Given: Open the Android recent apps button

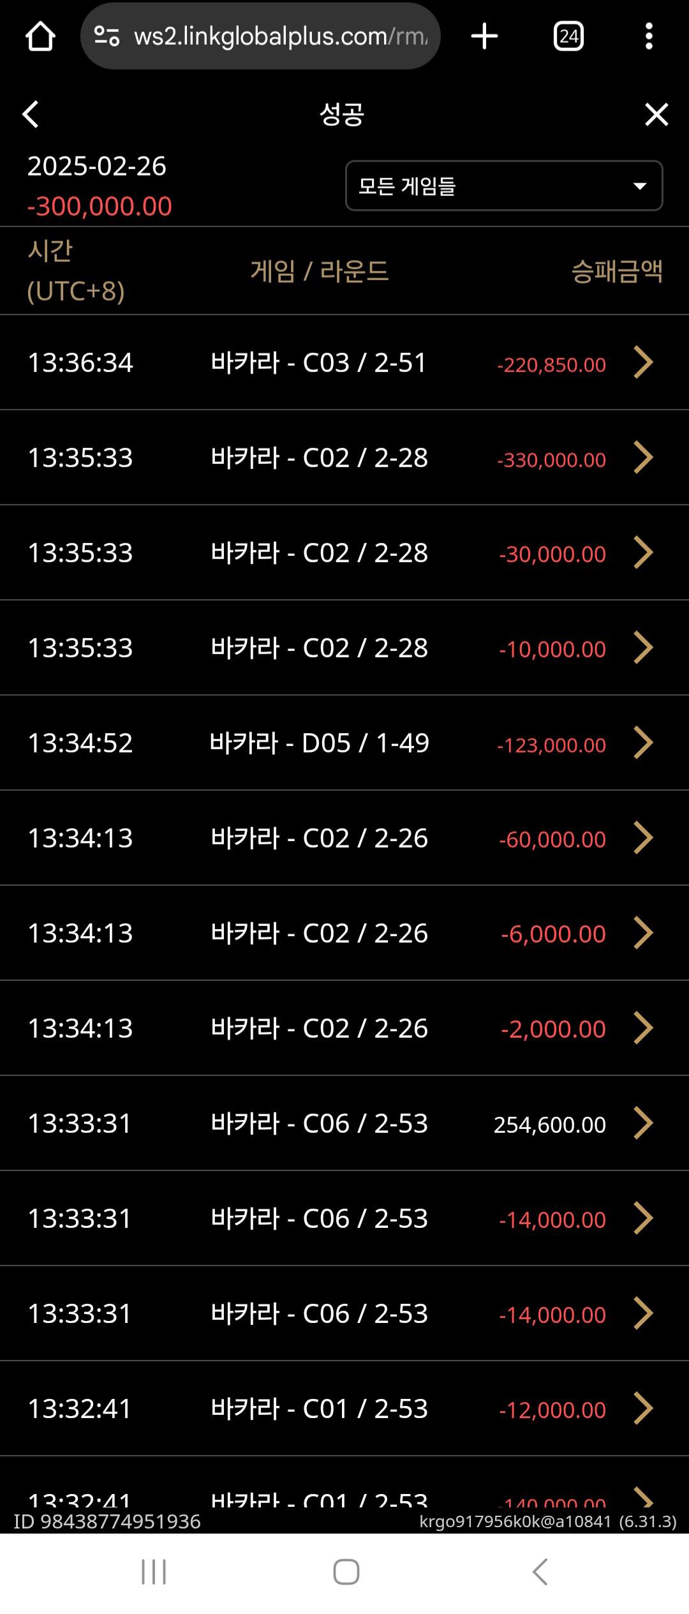Looking at the screenshot, I should [x=154, y=1571].
